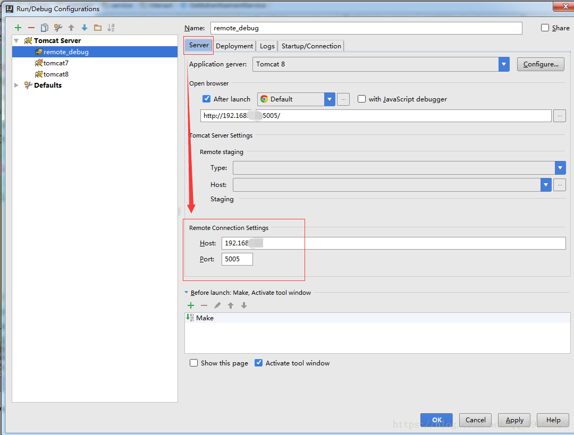
Task: Open the remote staging Host dropdown
Action: pos(546,185)
